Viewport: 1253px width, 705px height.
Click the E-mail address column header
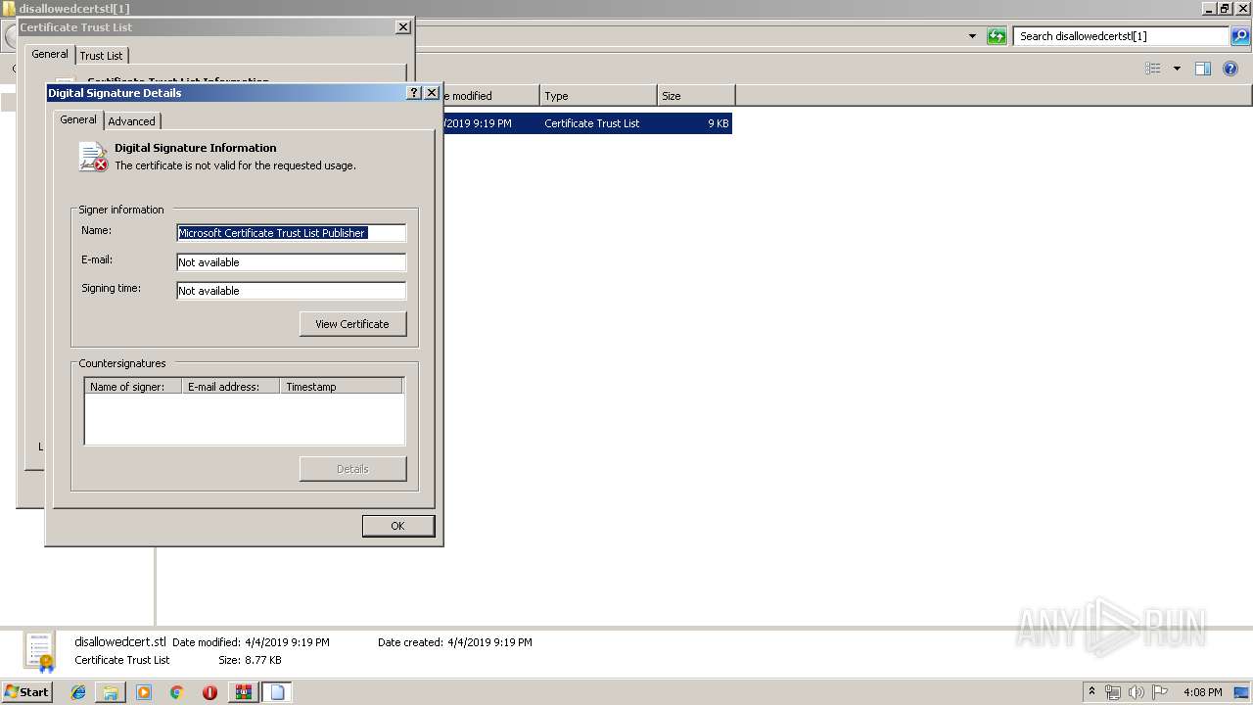pos(231,387)
